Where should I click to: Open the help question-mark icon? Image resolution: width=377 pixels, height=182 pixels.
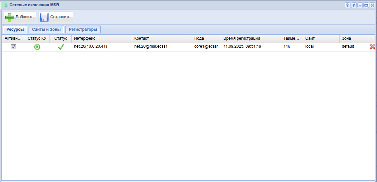coord(347,5)
